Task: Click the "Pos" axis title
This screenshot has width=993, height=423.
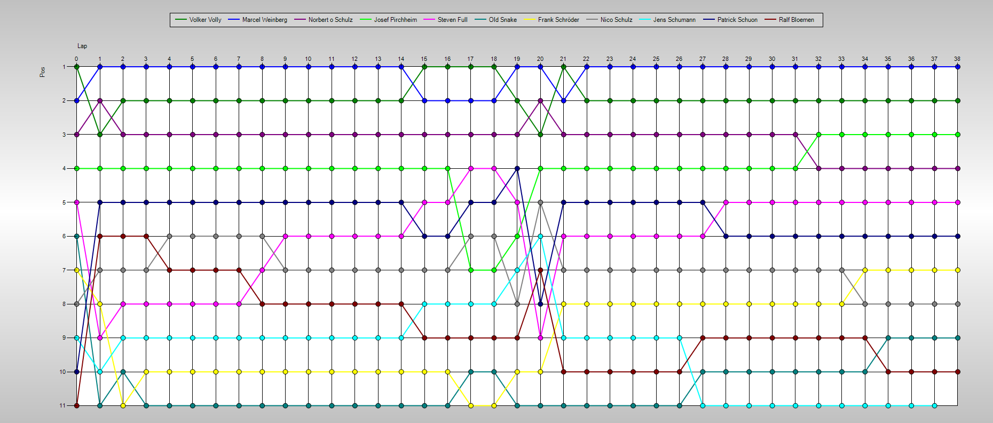Action: coord(42,72)
